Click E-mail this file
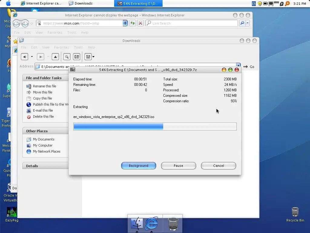This screenshot has width=310, height=233. pos(43,110)
